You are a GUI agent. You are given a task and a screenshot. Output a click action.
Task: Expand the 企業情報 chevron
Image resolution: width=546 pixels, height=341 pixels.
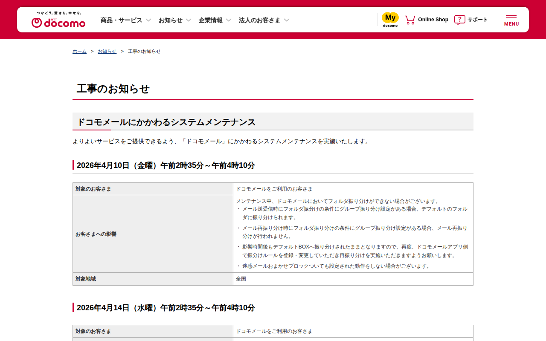229,20
